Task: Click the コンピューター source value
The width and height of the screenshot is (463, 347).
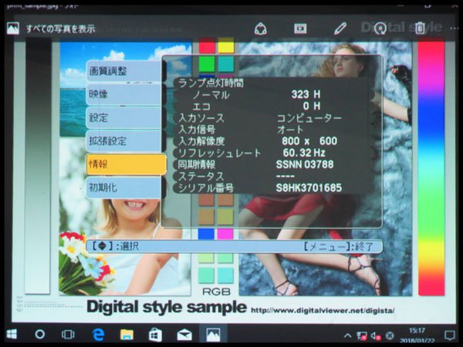Action: [309, 118]
